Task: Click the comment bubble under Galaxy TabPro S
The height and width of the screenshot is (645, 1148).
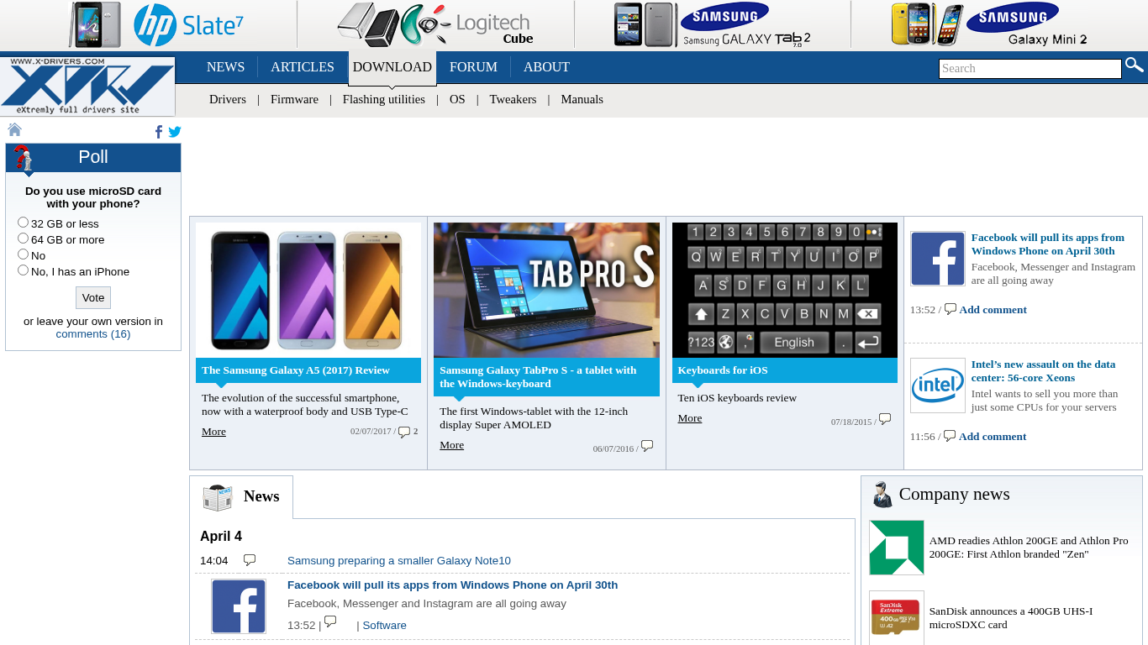Action: pos(647,446)
